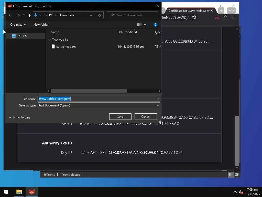This screenshot has width=262, height=197.
Task: Show hidden system tray icons
Action: click(x=235, y=192)
